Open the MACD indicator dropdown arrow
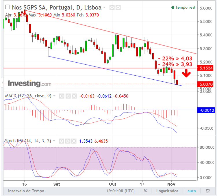The image size is (217, 196). coord(54,96)
